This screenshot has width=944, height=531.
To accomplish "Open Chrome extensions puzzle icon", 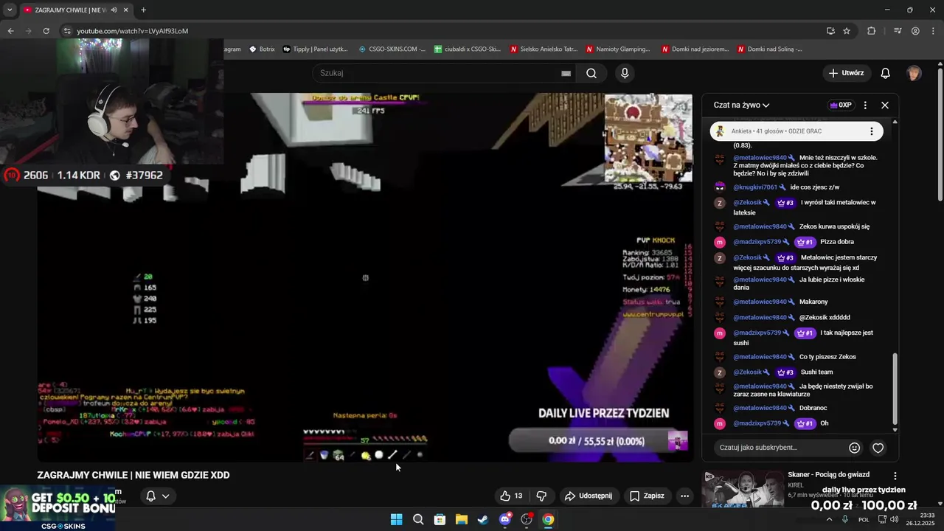I will pos(872,31).
